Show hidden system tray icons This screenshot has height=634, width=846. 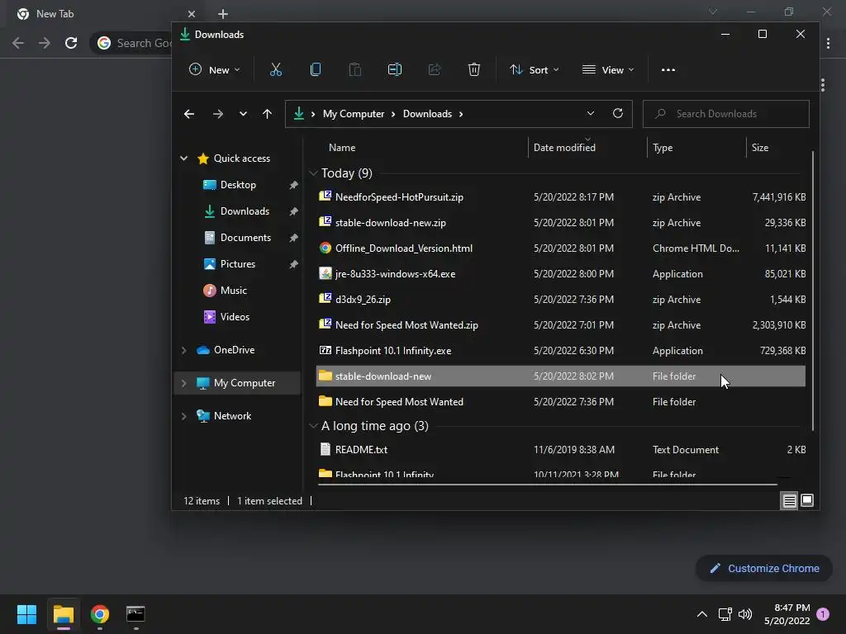(702, 614)
